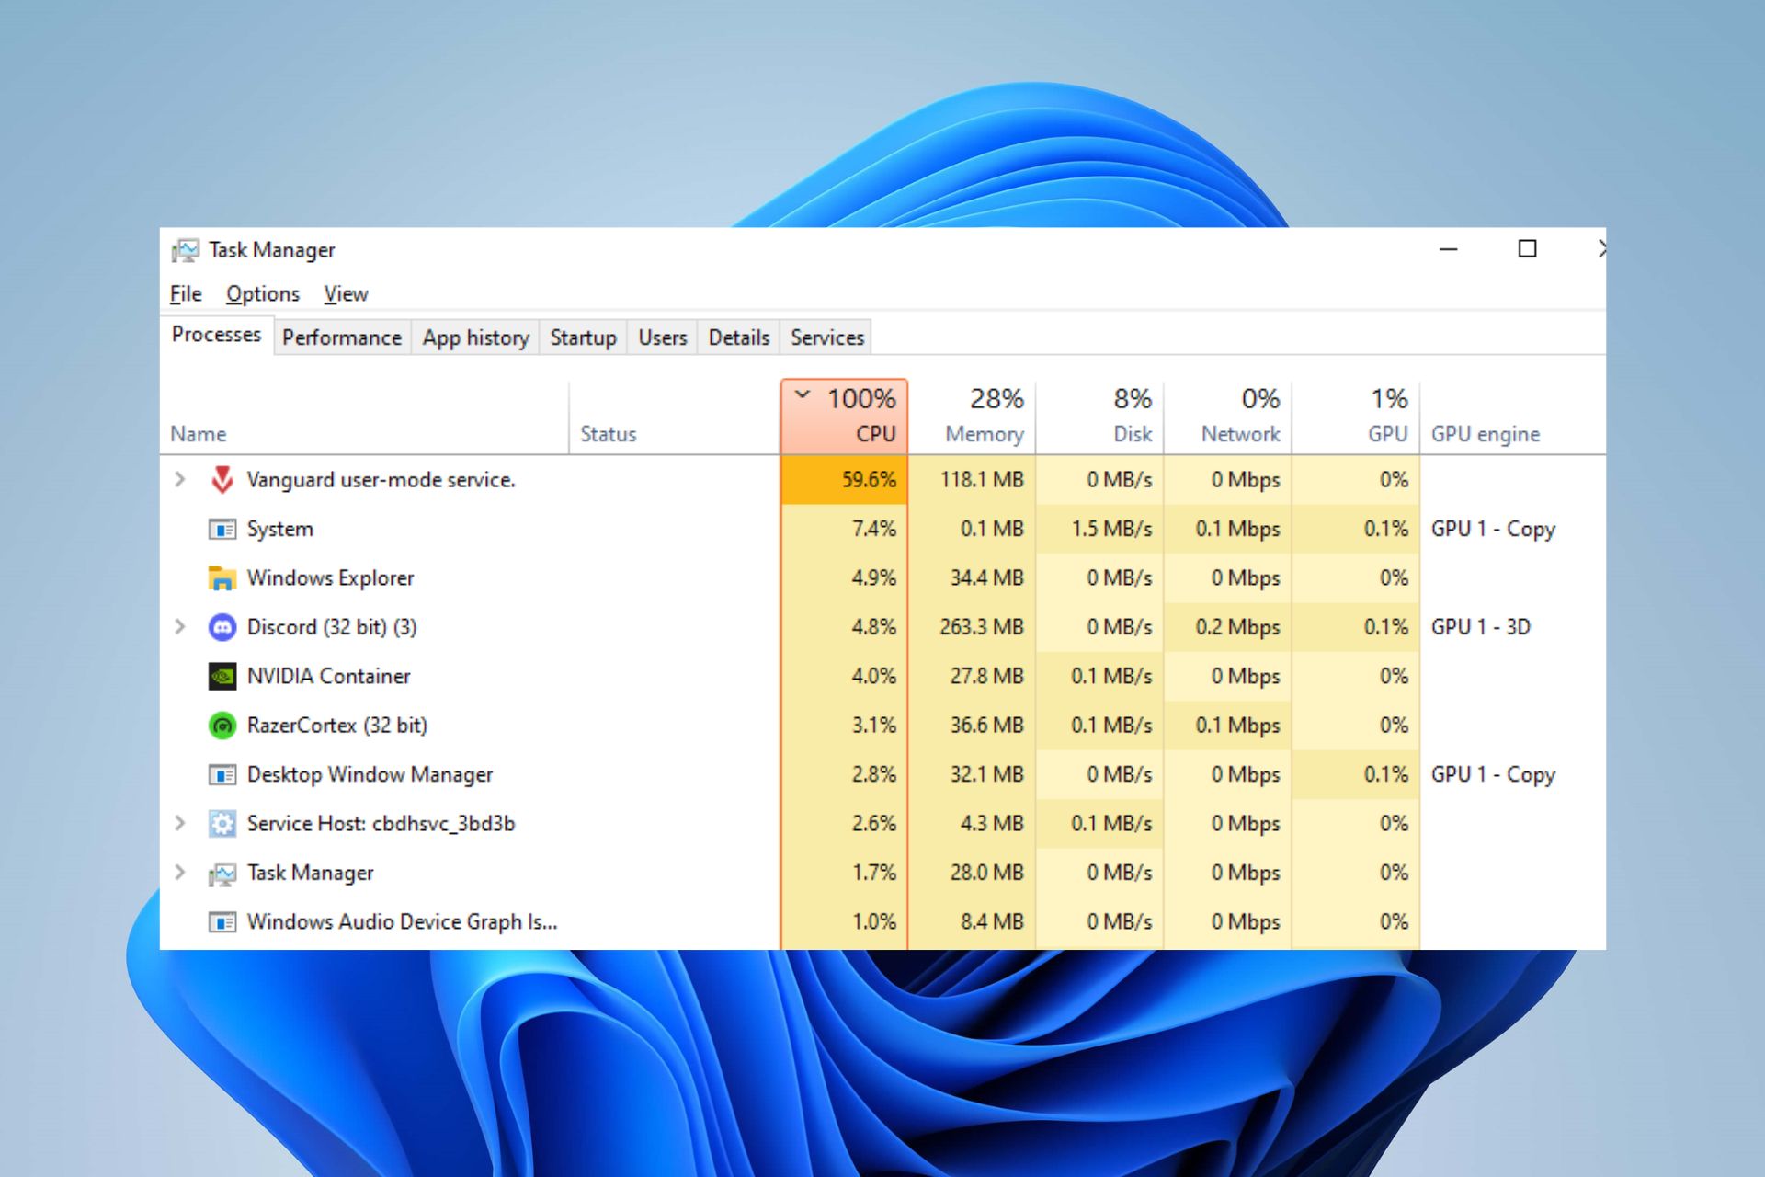This screenshot has height=1177, width=1765.
Task: Switch to the Startup tab
Action: pyautogui.click(x=585, y=337)
